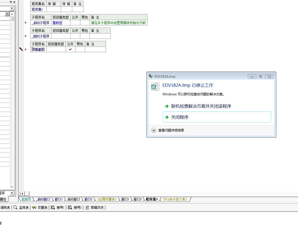Expand the _启动子程序 subroutine with plus sign
This screenshot has width=298, height=245.
26,23
